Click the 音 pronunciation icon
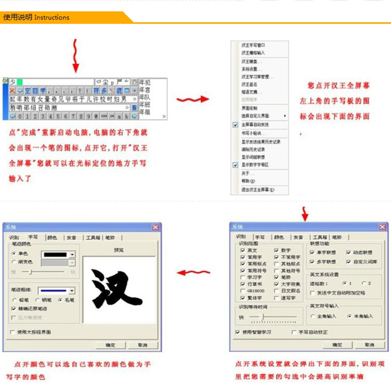The image size is (391, 387). [x=135, y=107]
